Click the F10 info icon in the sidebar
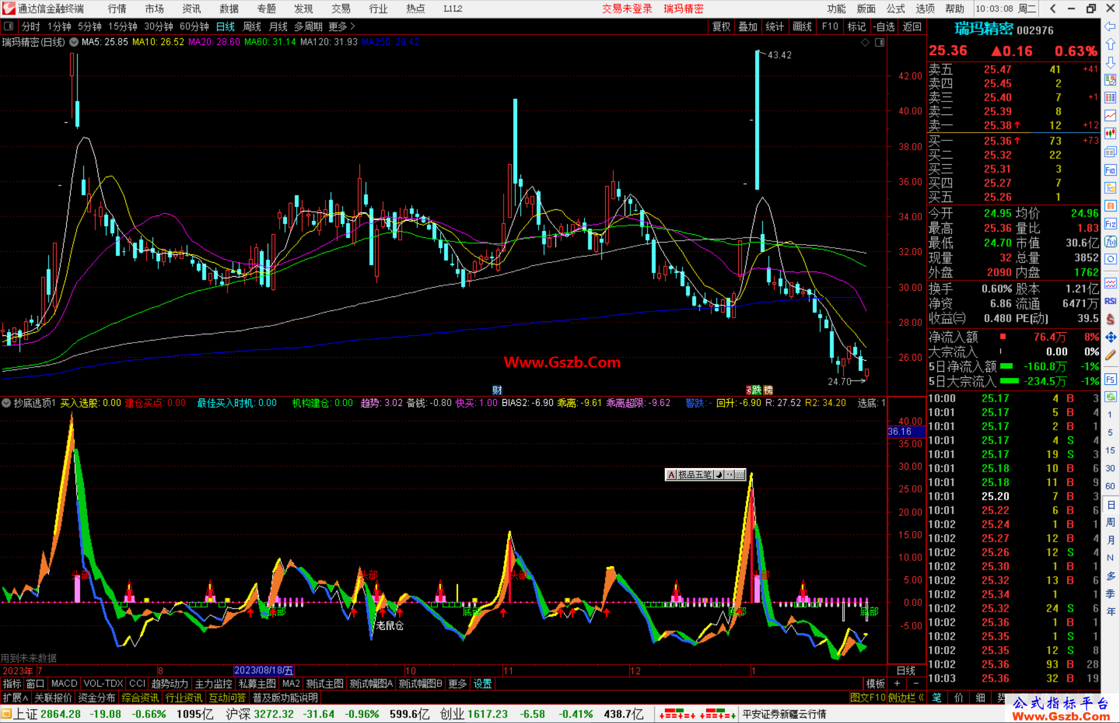This screenshot has width=1120, height=723. tap(1110, 170)
